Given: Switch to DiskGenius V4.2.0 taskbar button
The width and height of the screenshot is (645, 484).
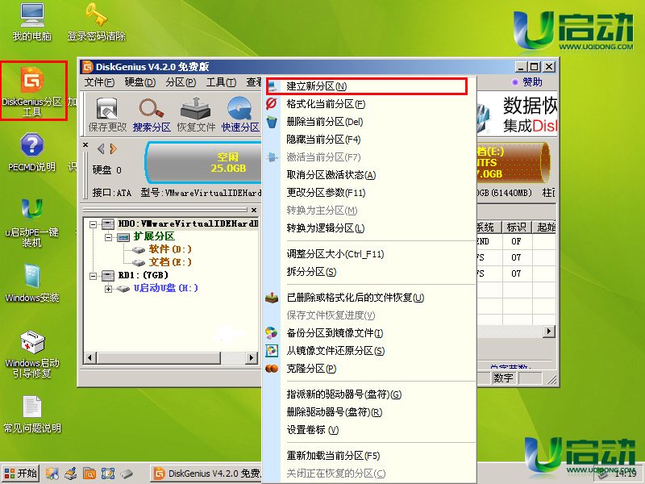Looking at the screenshot, I should pos(206,474).
